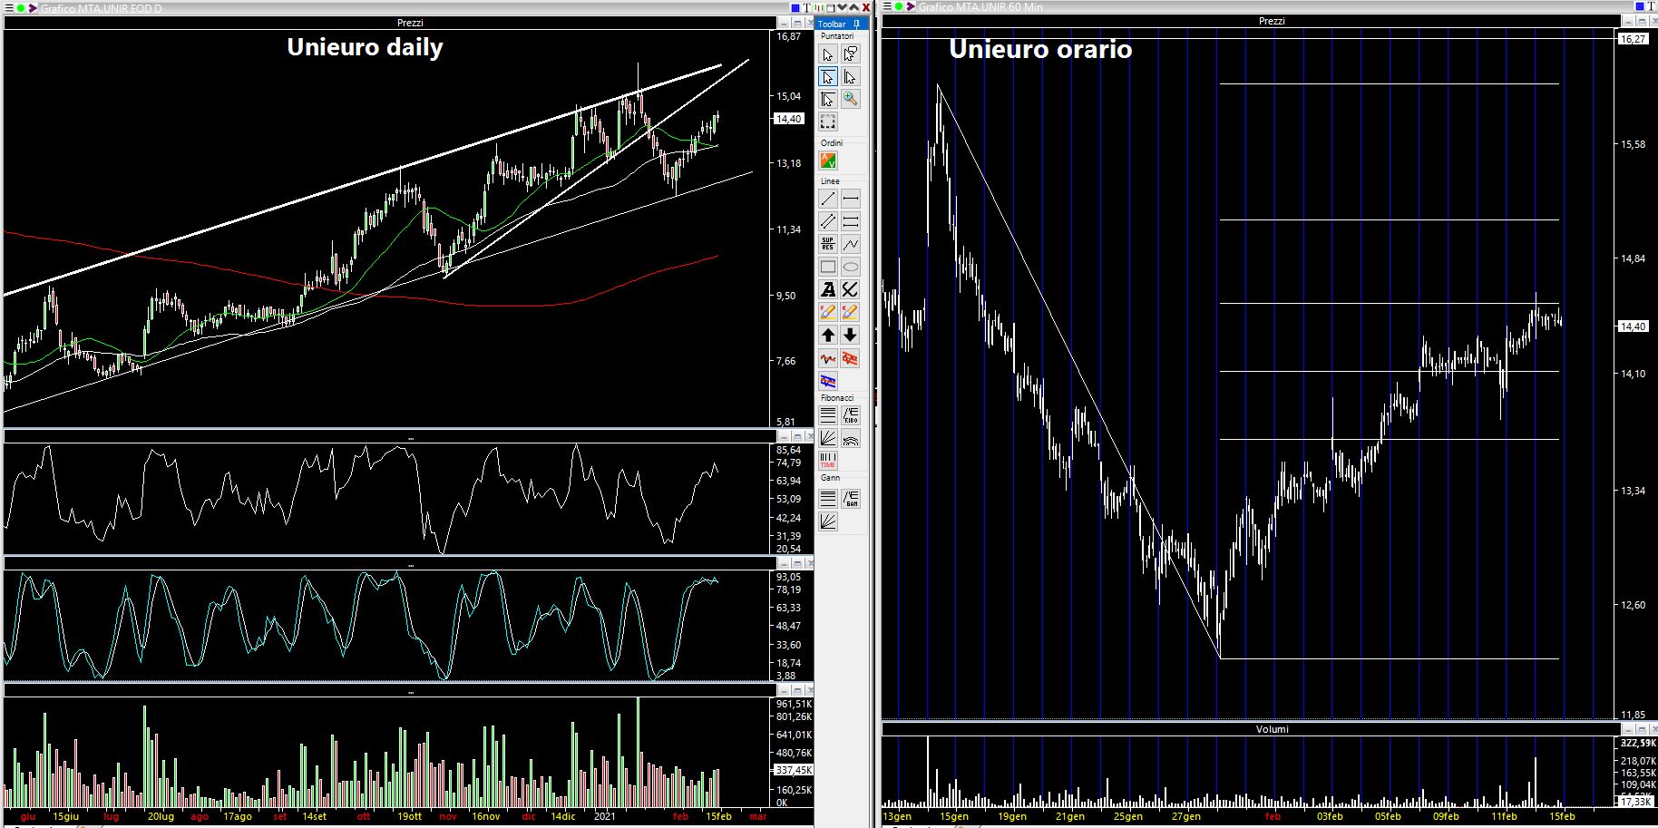Image resolution: width=1658 pixels, height=828 pixels.
Task: Select the rectangle drawing tool
Action: (x=828, y=267)
